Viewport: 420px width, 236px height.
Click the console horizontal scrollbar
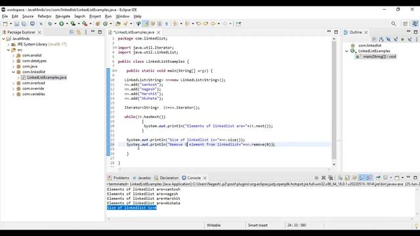click(260, 219)
